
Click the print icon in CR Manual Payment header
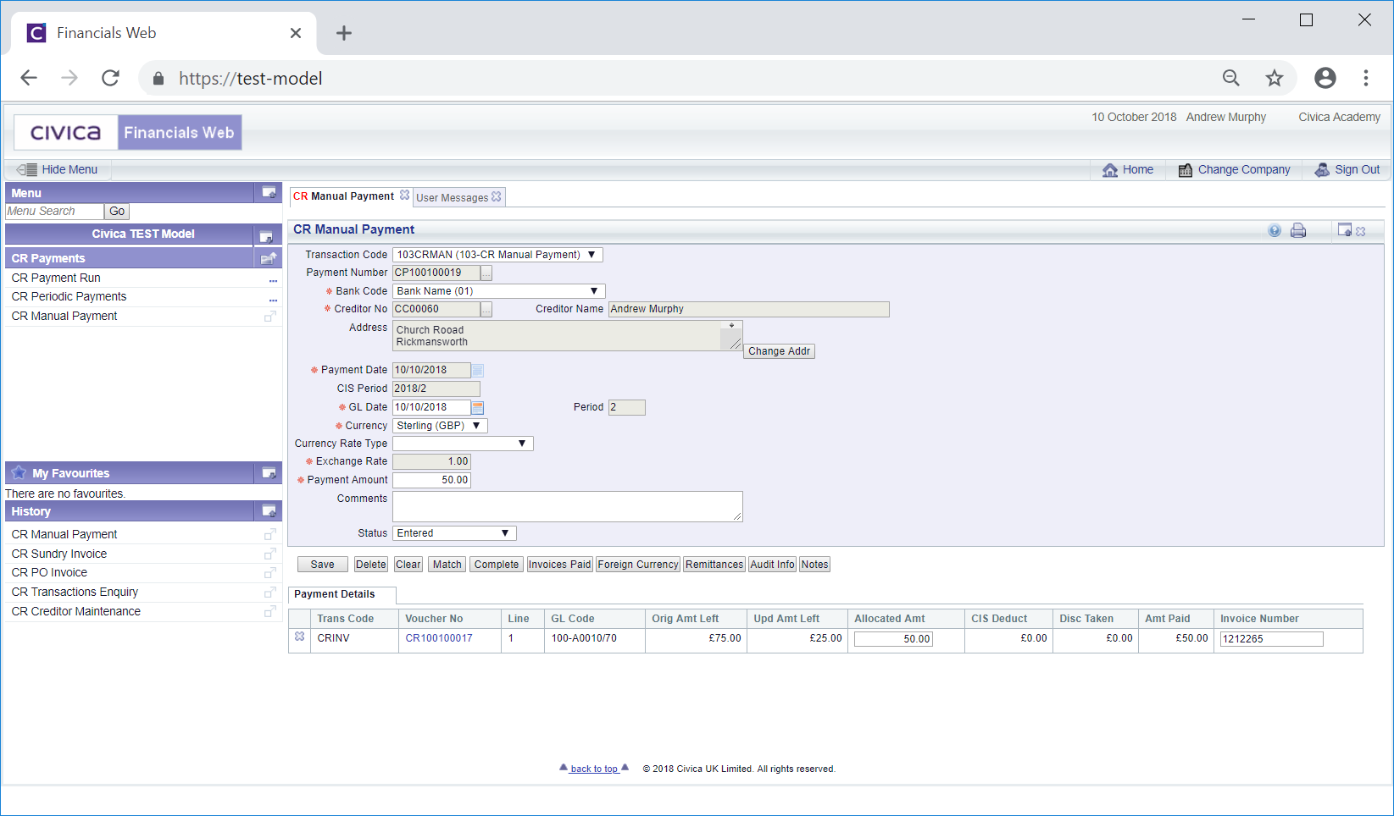click(x=1298, y=230)
